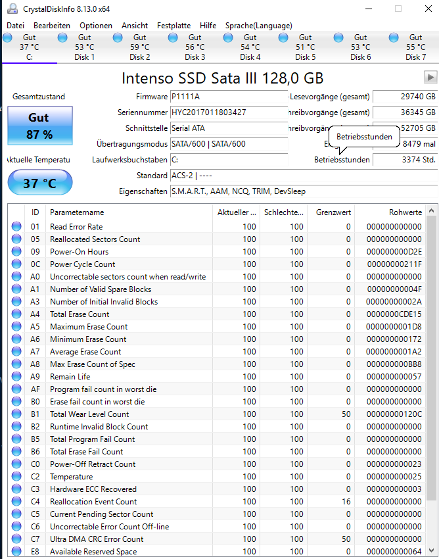Switch to Disk 2 tab
Screen dimensions: 439x559
point(140,47)
